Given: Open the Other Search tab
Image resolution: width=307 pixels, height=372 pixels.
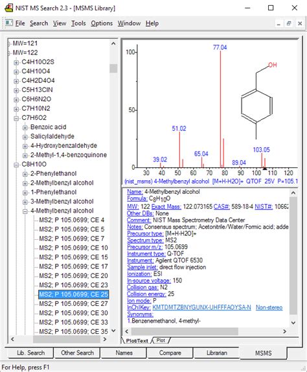Looking at the screenshot, I should (77, 353).
